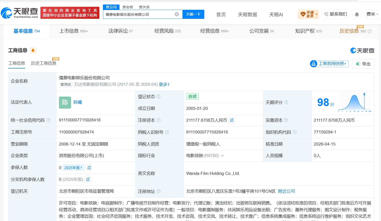This screenshot has width=381, height=221.
Task: Click the 存续 status badge
Action: [x=193, y=97]
